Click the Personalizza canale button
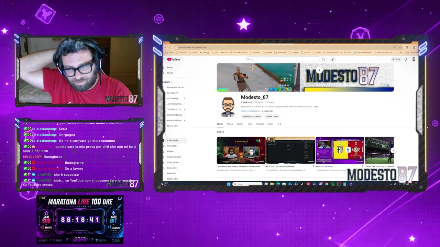Screen dimensions: 440x247 (x=252, y=117)
